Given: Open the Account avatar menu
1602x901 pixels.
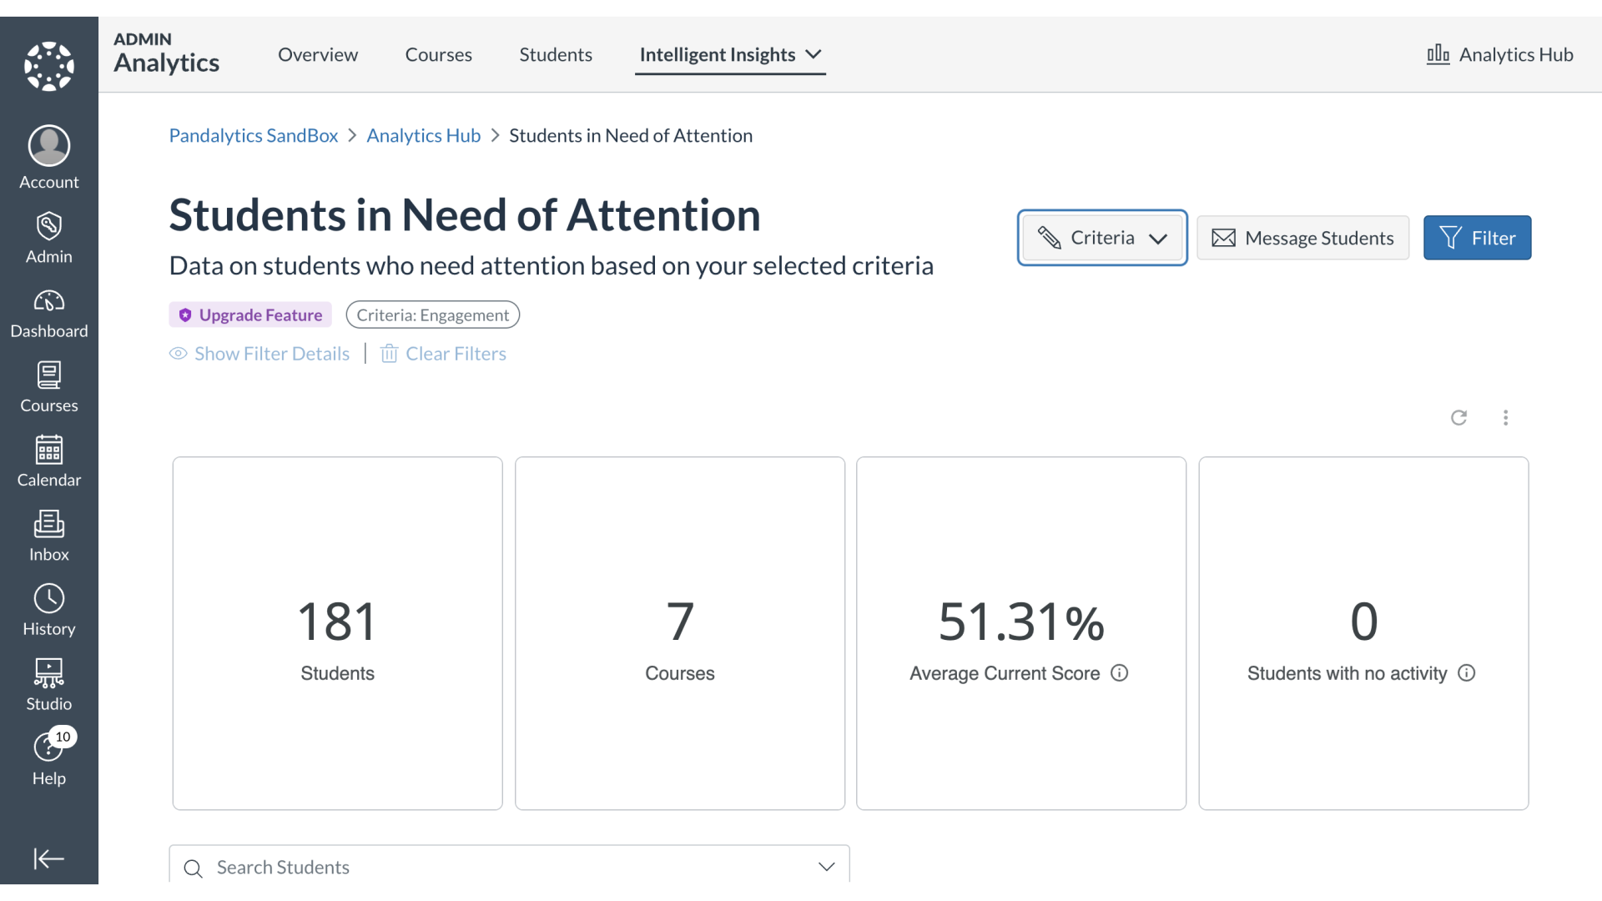Looking at the screenshot, I should 49,159.
